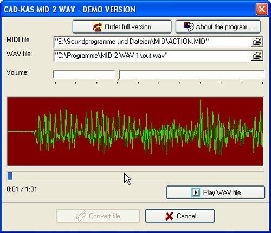
Task: Open the browse folder icon for MIDI file
Action: click(257, 42)
